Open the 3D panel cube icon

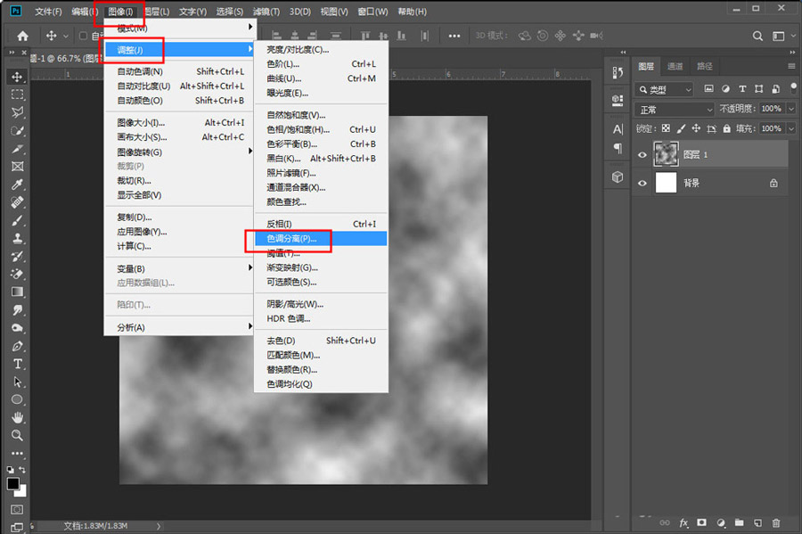click(618, 177)
